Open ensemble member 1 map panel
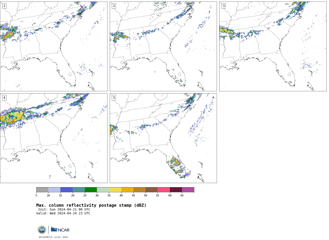 [53, 46]
